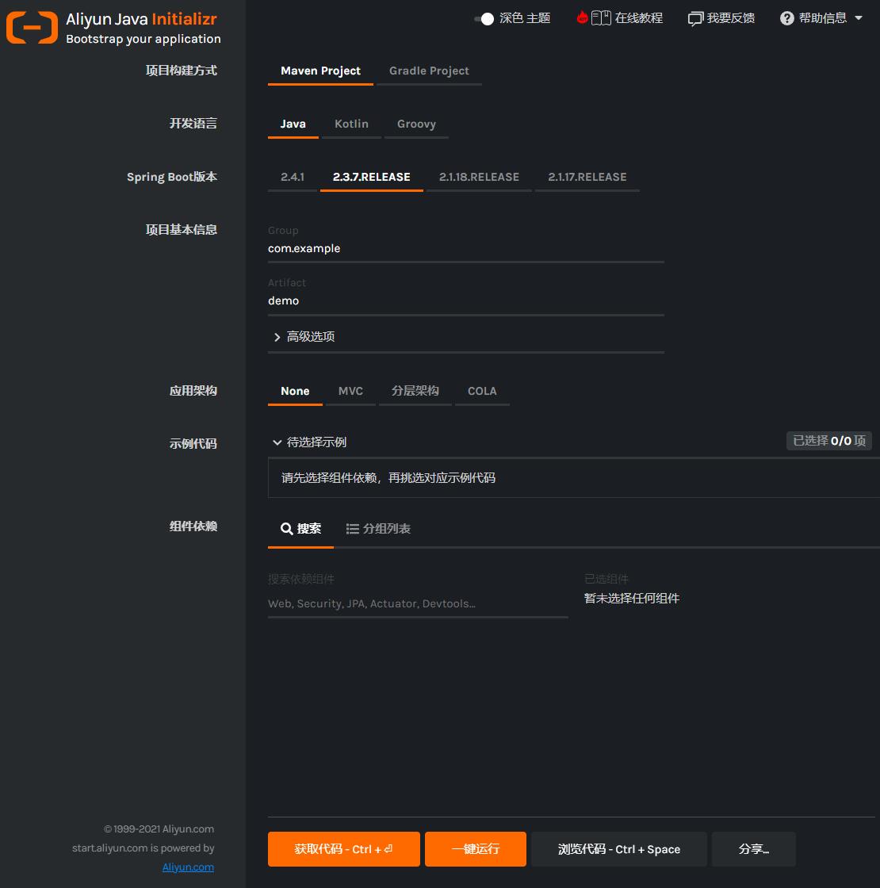Click the feedback chat bubble icon
Screen dimensions: 880x888
click(694, 19)
